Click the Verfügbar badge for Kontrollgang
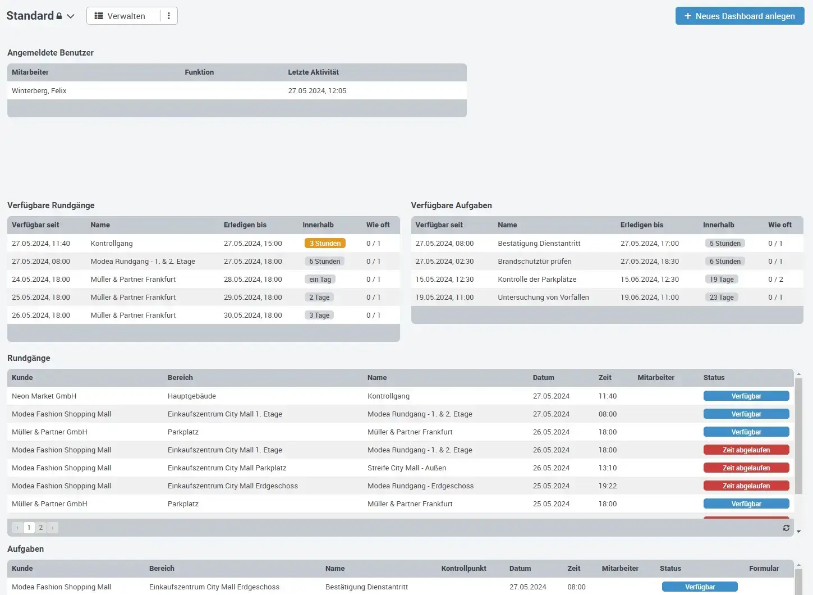 click(746, 396)
